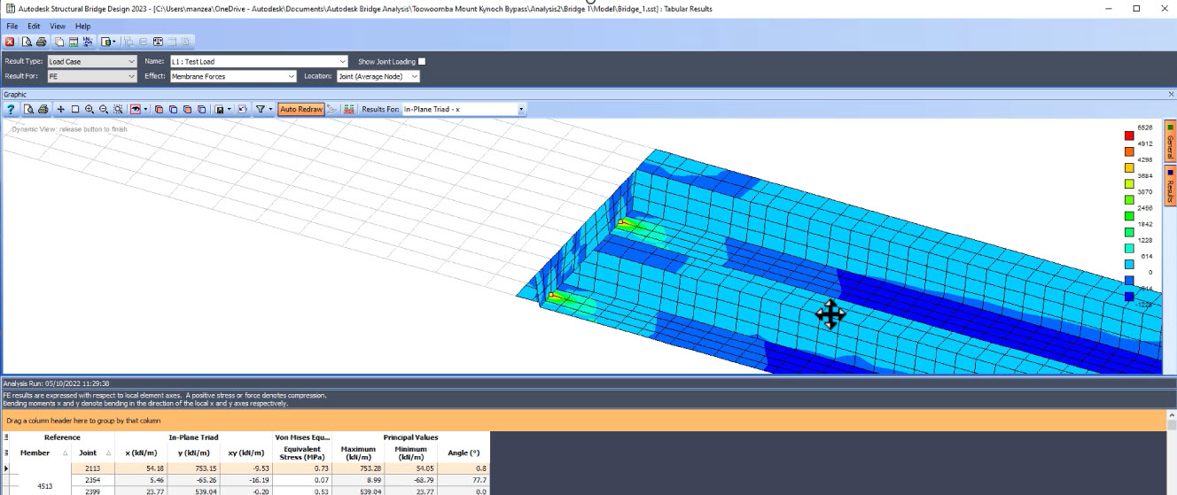Click the Equivalent Stress (MPa) column header
Screen dimensions: 1177x495
click(x=300, y=452)
